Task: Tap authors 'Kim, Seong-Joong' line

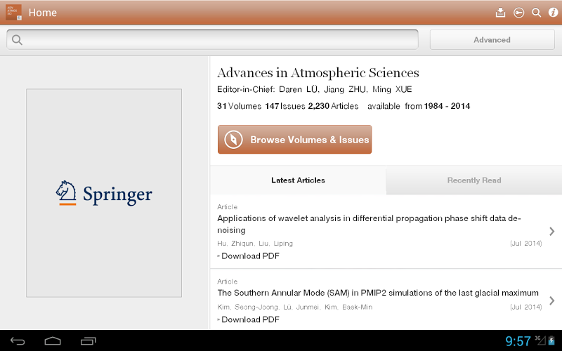Action: [294, 307]
